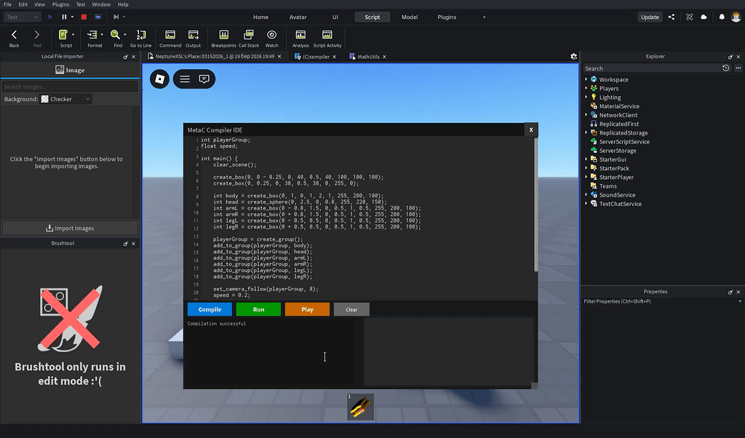
Task: Open the Format tool
Action: [93, 38]
